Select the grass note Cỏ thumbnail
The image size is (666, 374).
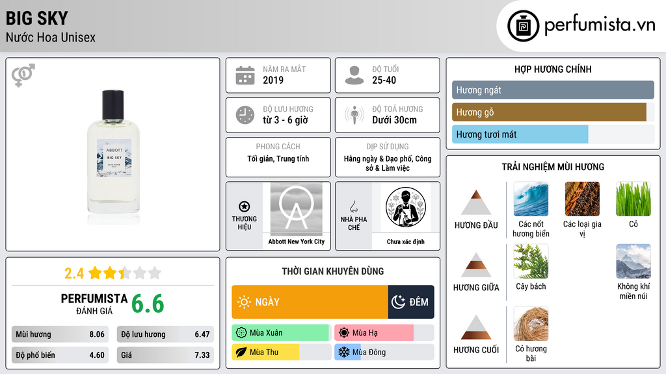633,199
